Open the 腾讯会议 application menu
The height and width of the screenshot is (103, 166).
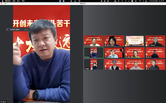(x=8, y=1)
